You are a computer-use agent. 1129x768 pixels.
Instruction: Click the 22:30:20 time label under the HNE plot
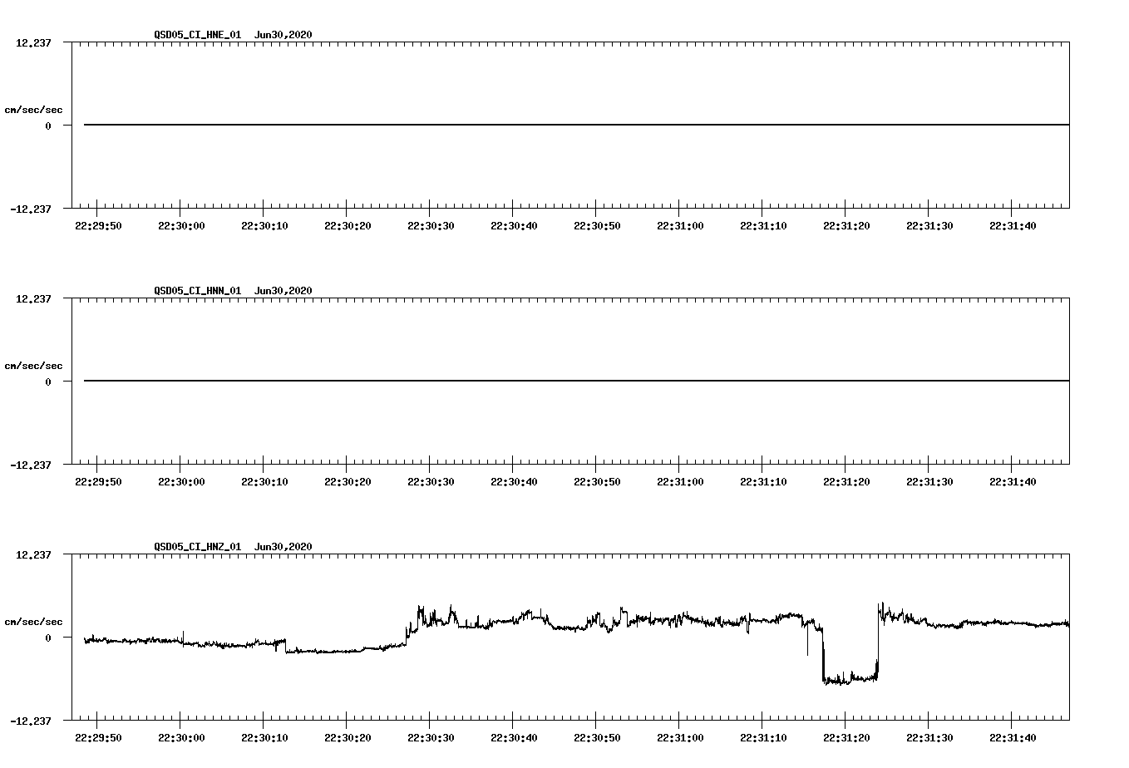pos(348,226)
